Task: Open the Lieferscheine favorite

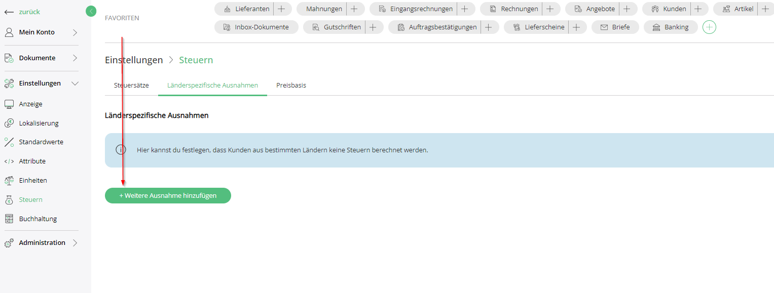Action: [539, 27]
